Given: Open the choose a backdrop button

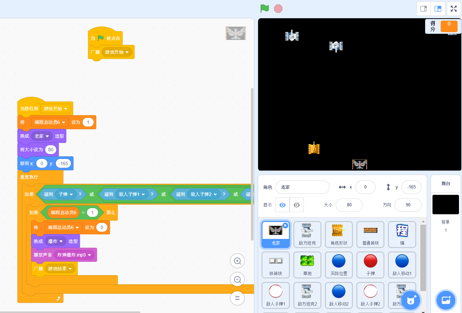Looking at the screenshot, I should (x=446, y=300).
